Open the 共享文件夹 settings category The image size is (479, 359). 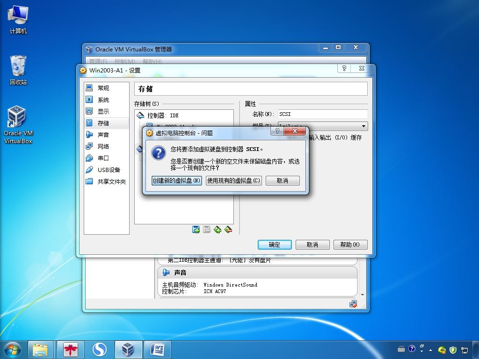click(106, 182)
